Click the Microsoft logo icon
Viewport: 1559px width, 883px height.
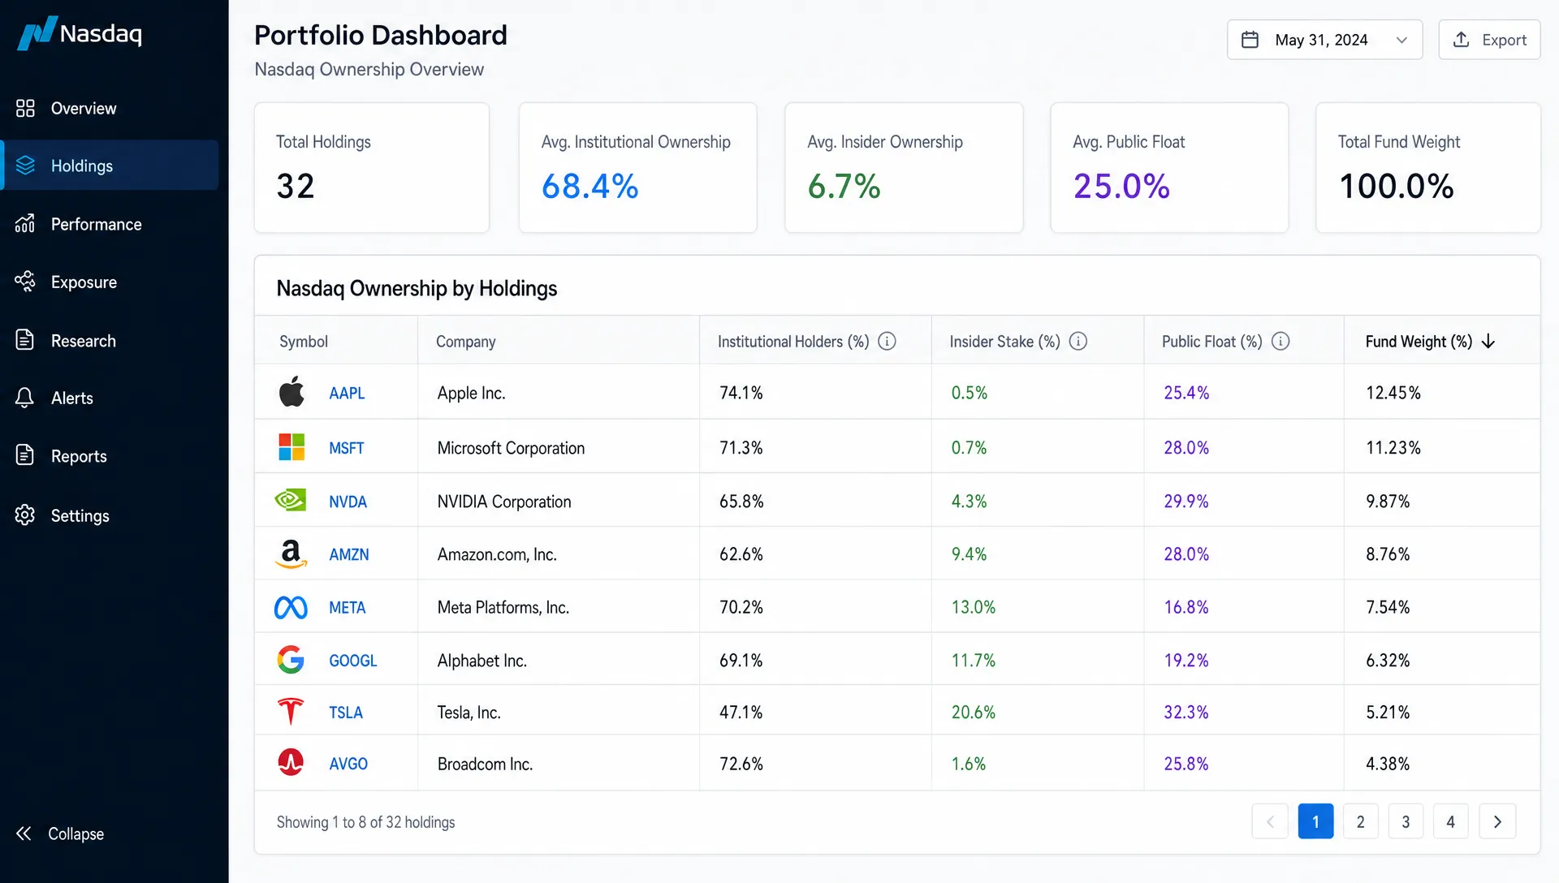(292, 447)
